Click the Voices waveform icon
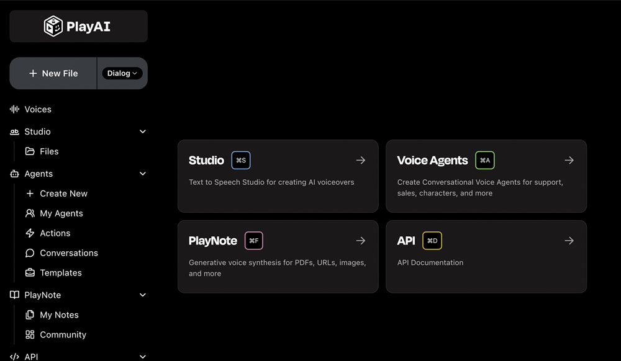 15,109
